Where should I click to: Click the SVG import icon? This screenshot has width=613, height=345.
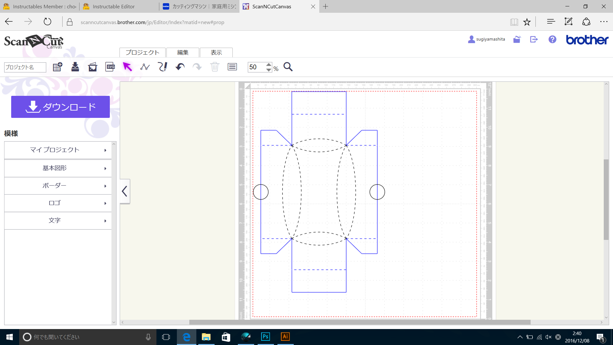[110, 67]
